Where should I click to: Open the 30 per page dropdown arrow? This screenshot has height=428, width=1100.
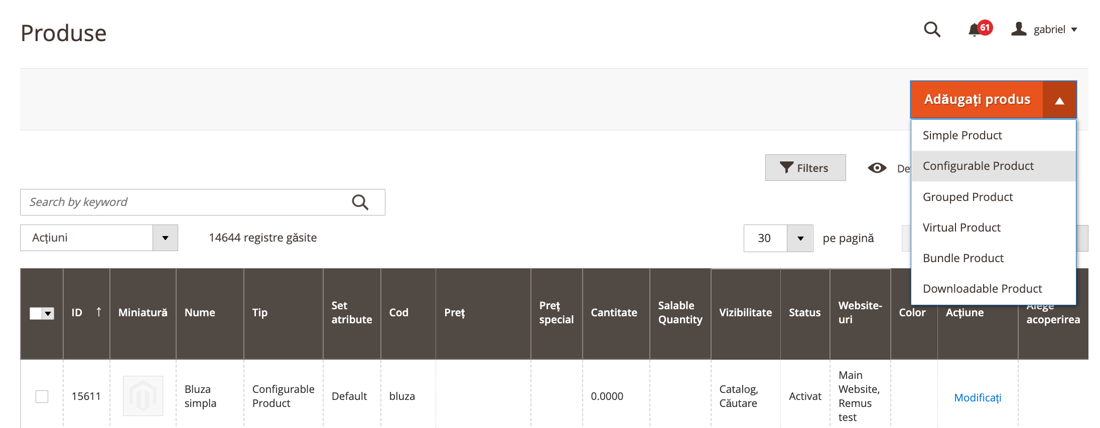point(800,238)
